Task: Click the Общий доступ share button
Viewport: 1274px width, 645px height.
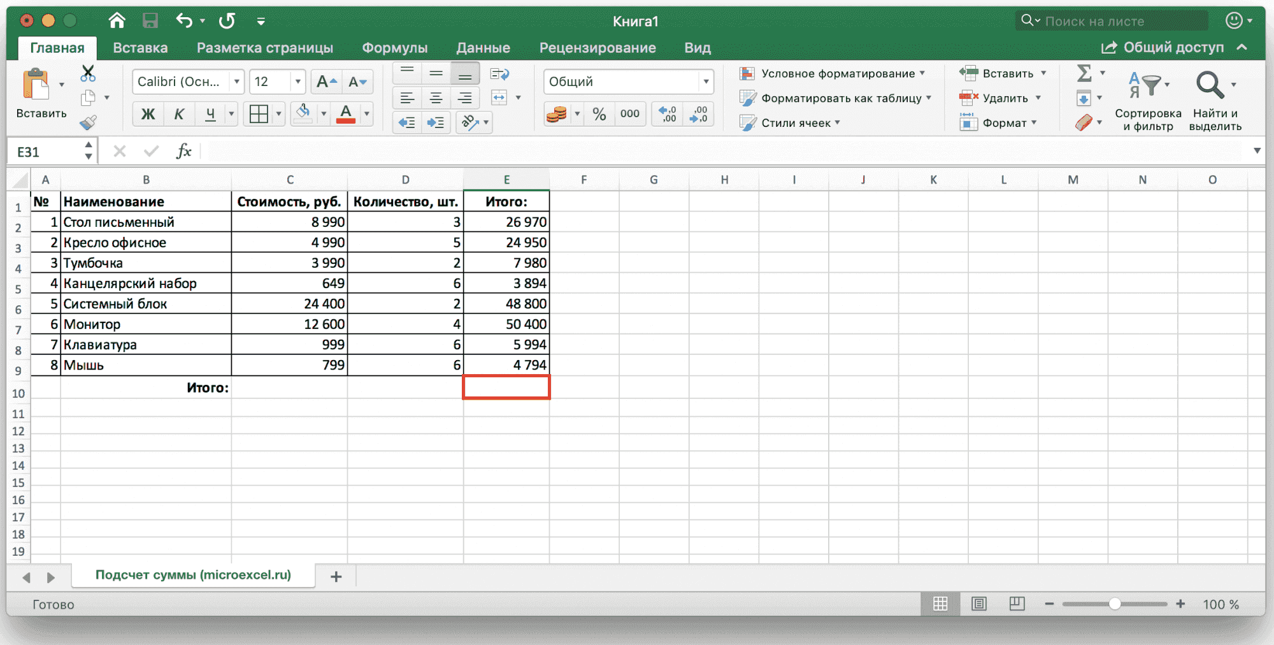Action: point(1163,48)
